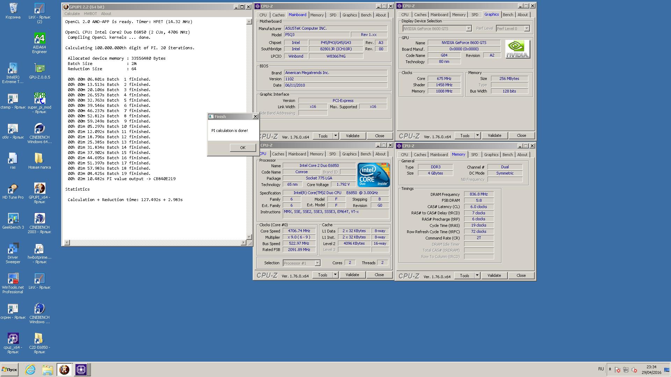671x377 pixels.
Task: Click Validate in the Graphics CPU-Z window
Action: tap(494, 135)
